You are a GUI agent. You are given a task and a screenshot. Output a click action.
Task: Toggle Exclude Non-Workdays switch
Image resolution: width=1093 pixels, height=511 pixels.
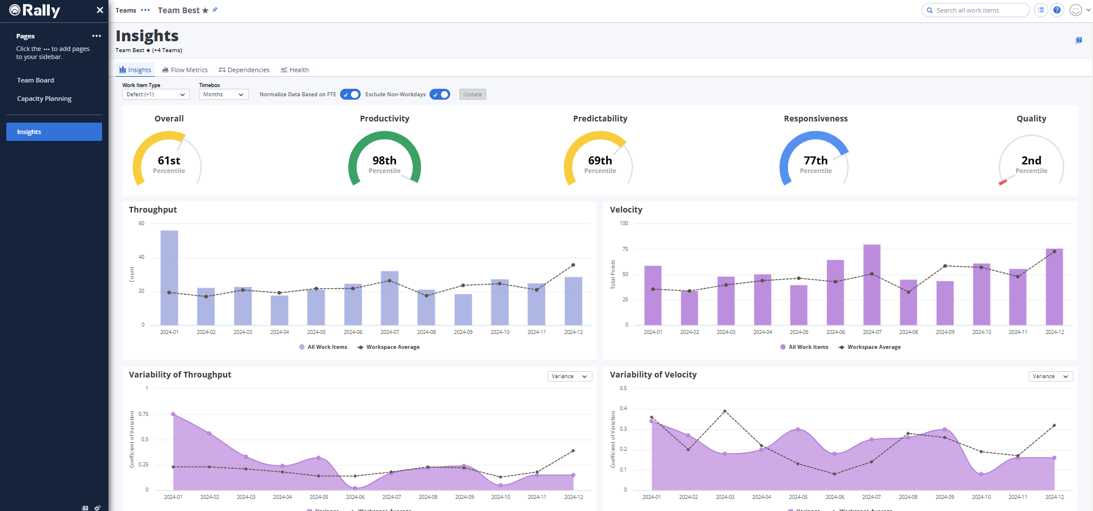point(440,95)
